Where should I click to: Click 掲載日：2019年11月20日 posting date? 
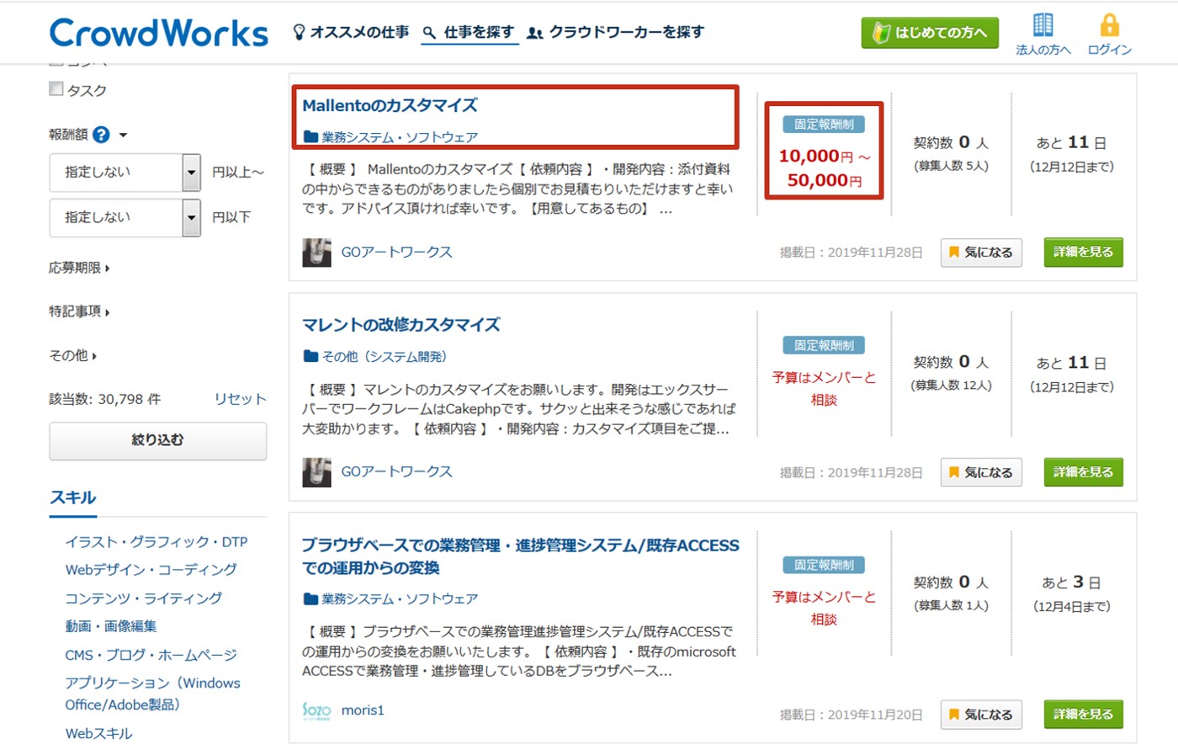(851, 715)
